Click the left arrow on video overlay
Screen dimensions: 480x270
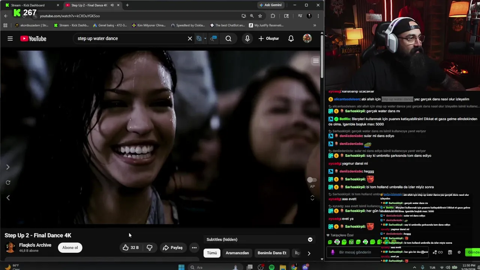[8, 198]
